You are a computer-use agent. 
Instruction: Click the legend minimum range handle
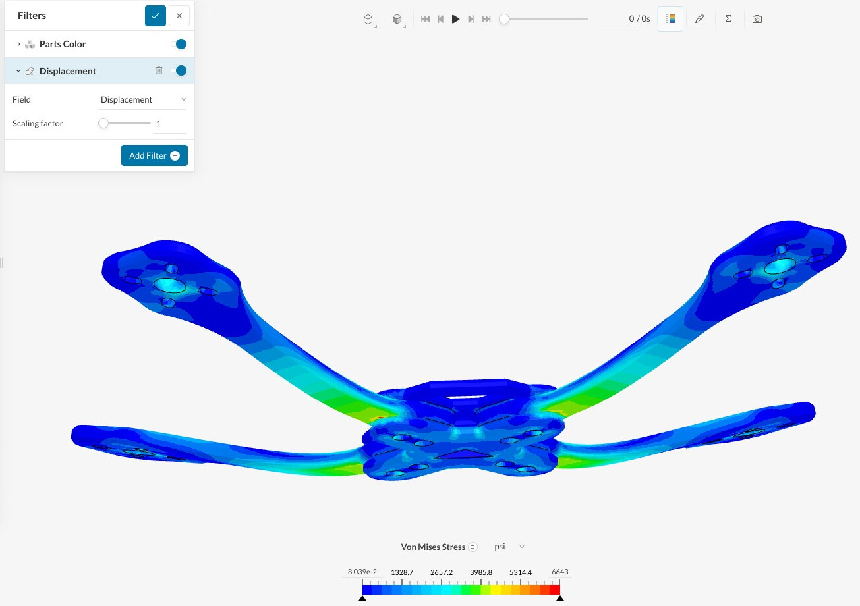pos(362,598)
